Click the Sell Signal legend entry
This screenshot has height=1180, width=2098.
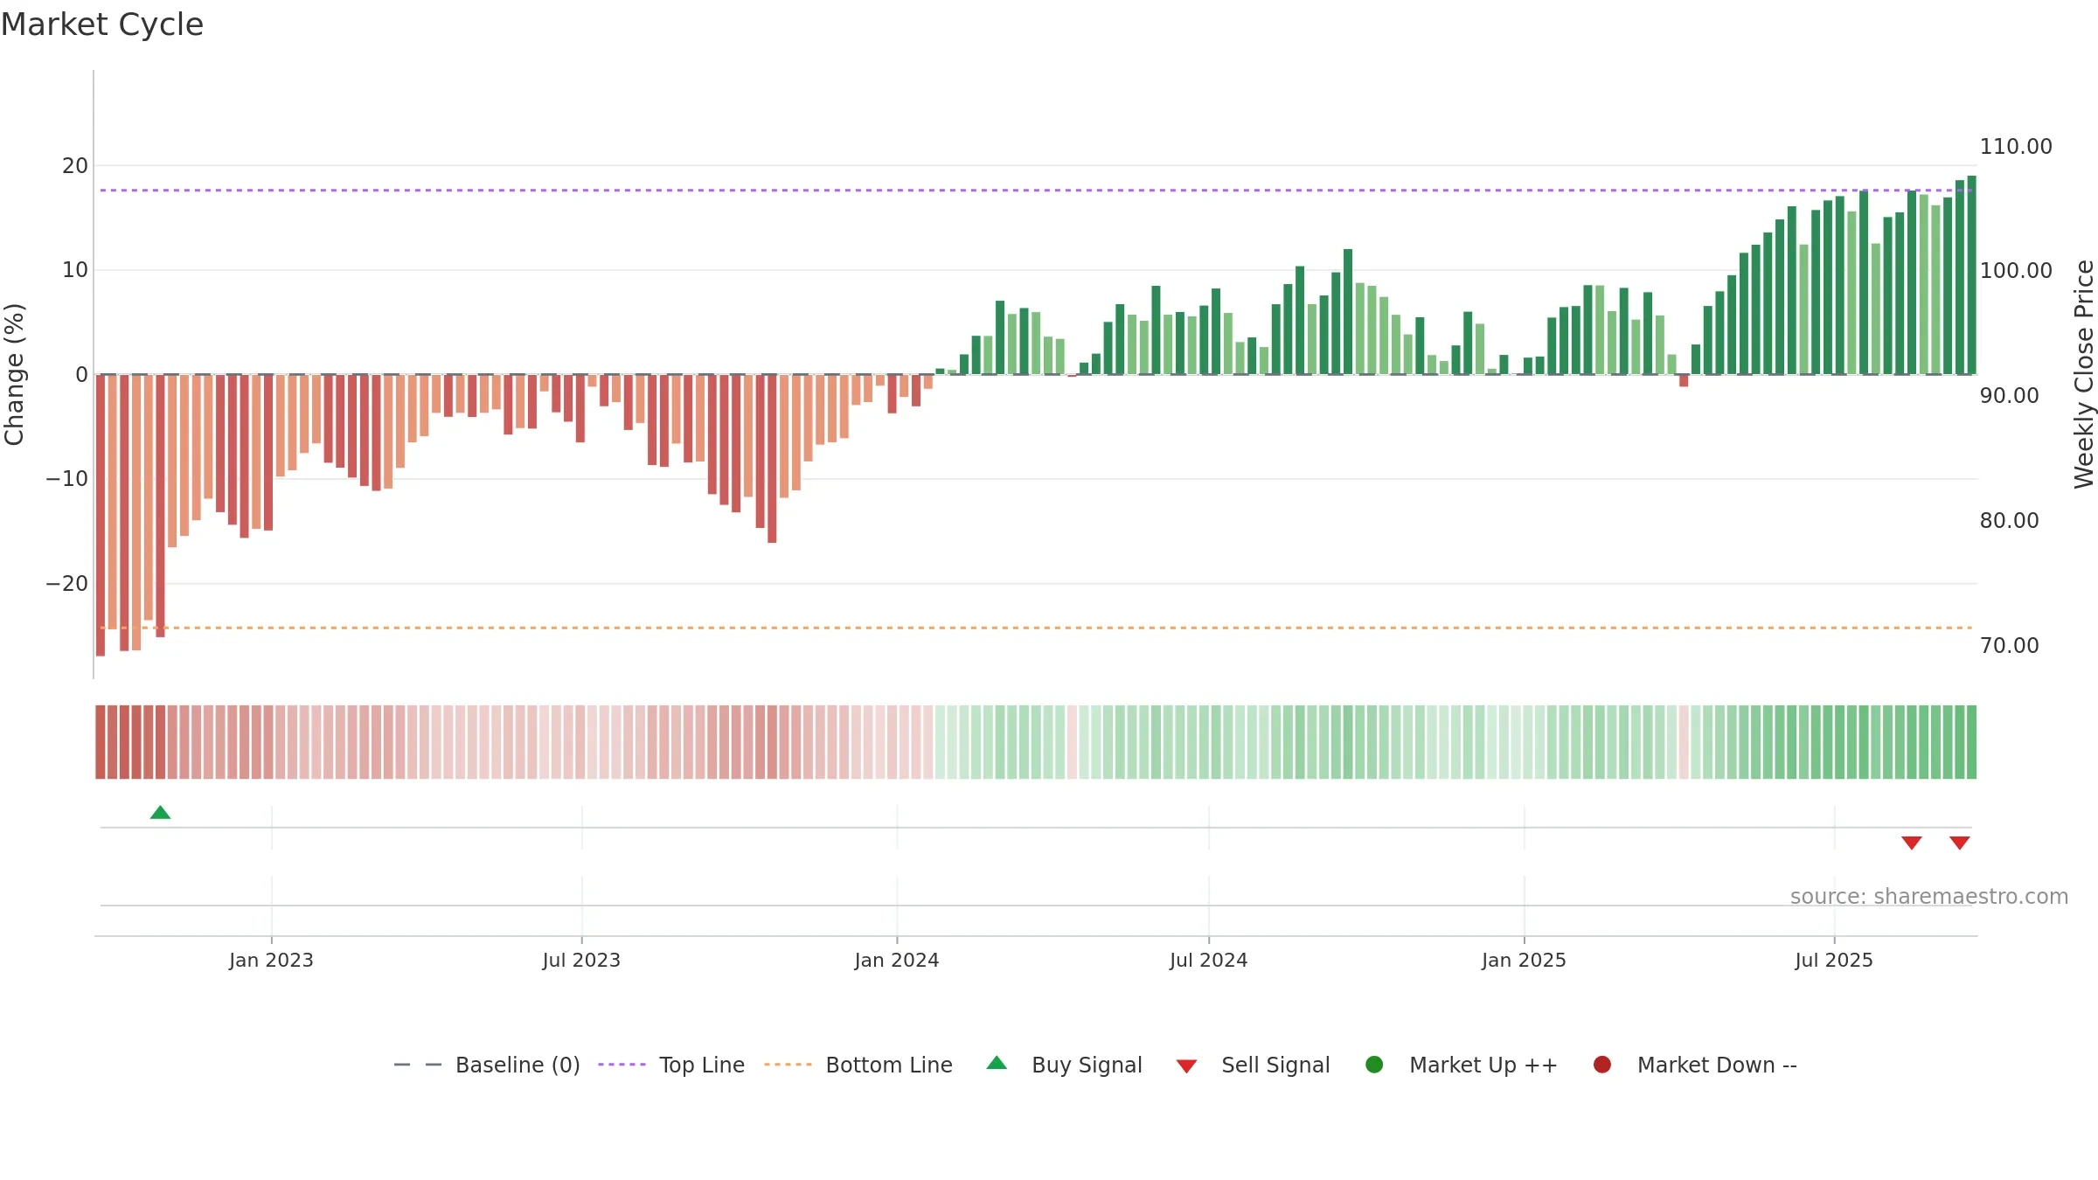1253,1065
